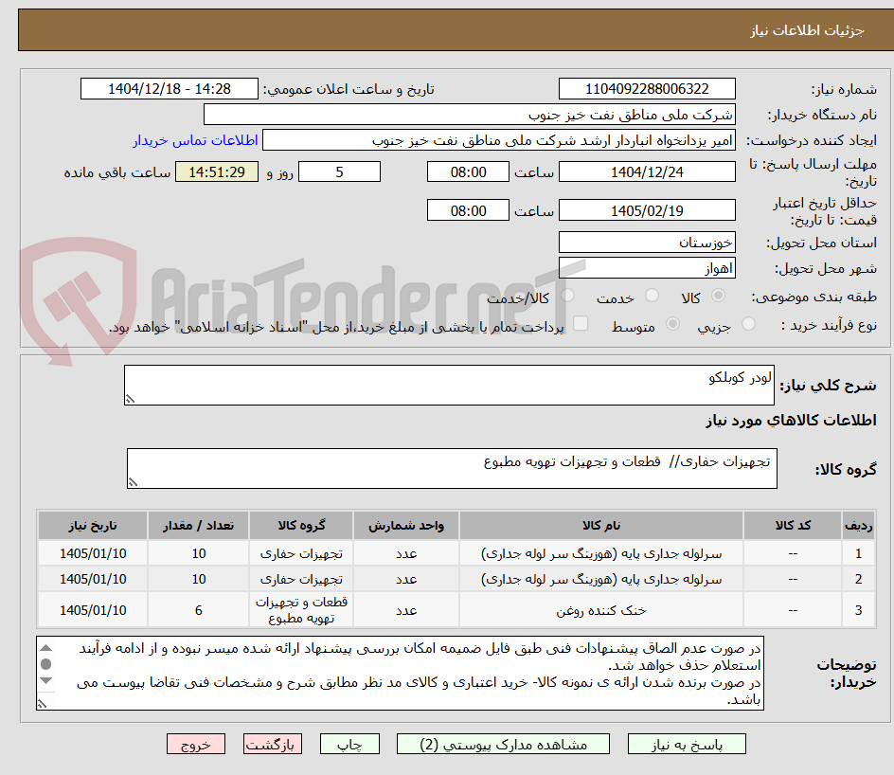Click the scroll down arrow in buyer notes
The image size is (894, 775).
(46, 680)
